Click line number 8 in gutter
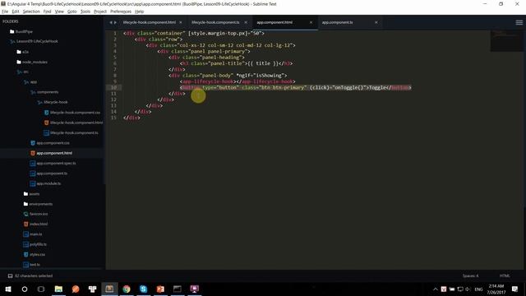 (115, 76)
